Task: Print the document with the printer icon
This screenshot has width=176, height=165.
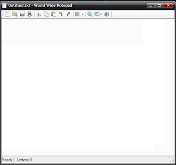Action: pyautogui.click(x=29, y=14)
